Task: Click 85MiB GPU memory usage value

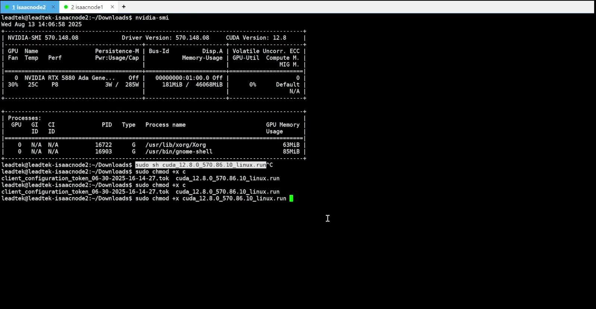Action: click(x=291, y=152)
